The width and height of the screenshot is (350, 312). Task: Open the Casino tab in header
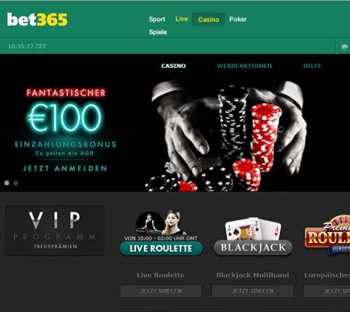click(209, 20)
